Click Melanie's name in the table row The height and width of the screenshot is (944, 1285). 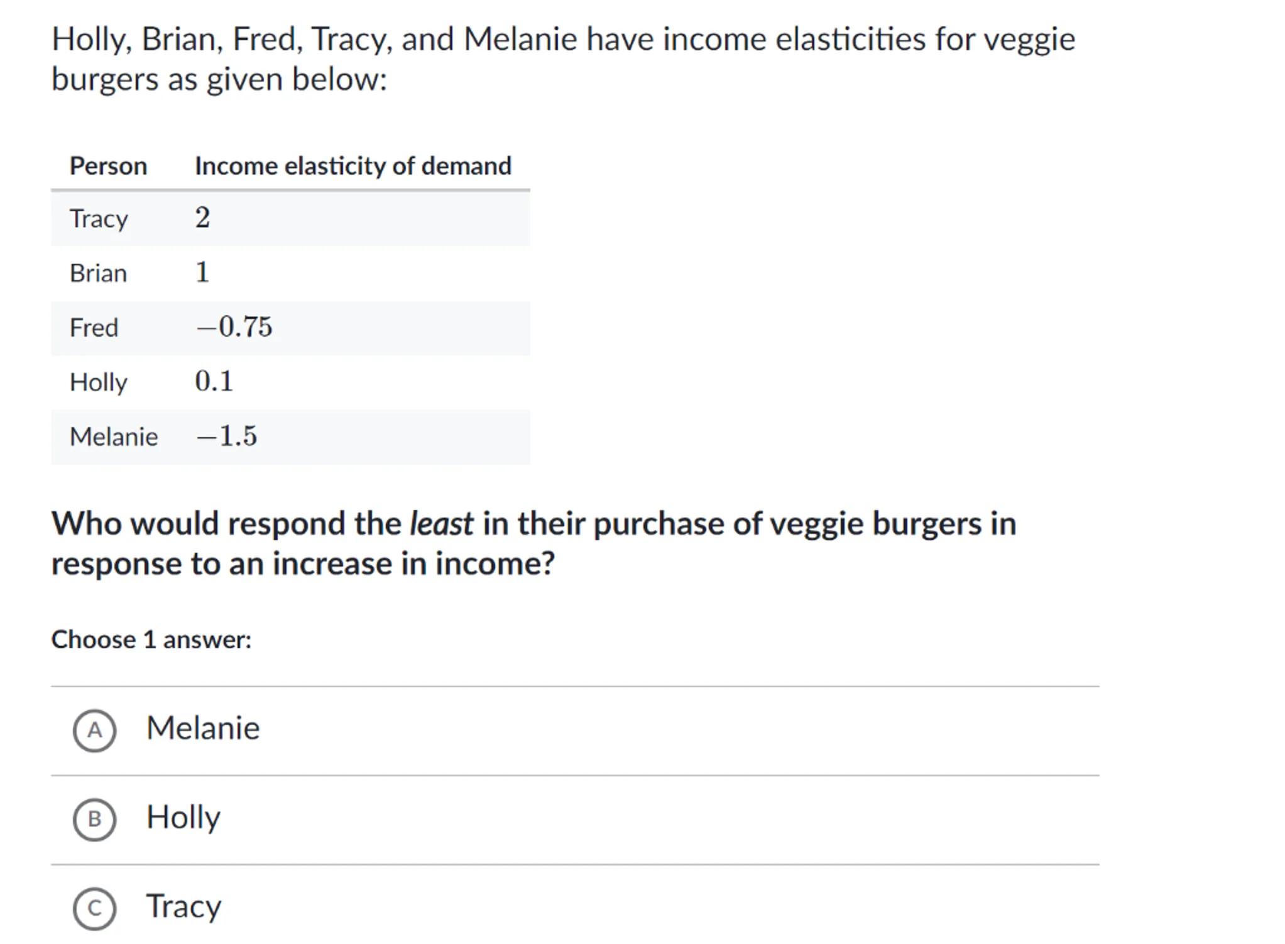[114, 437]
